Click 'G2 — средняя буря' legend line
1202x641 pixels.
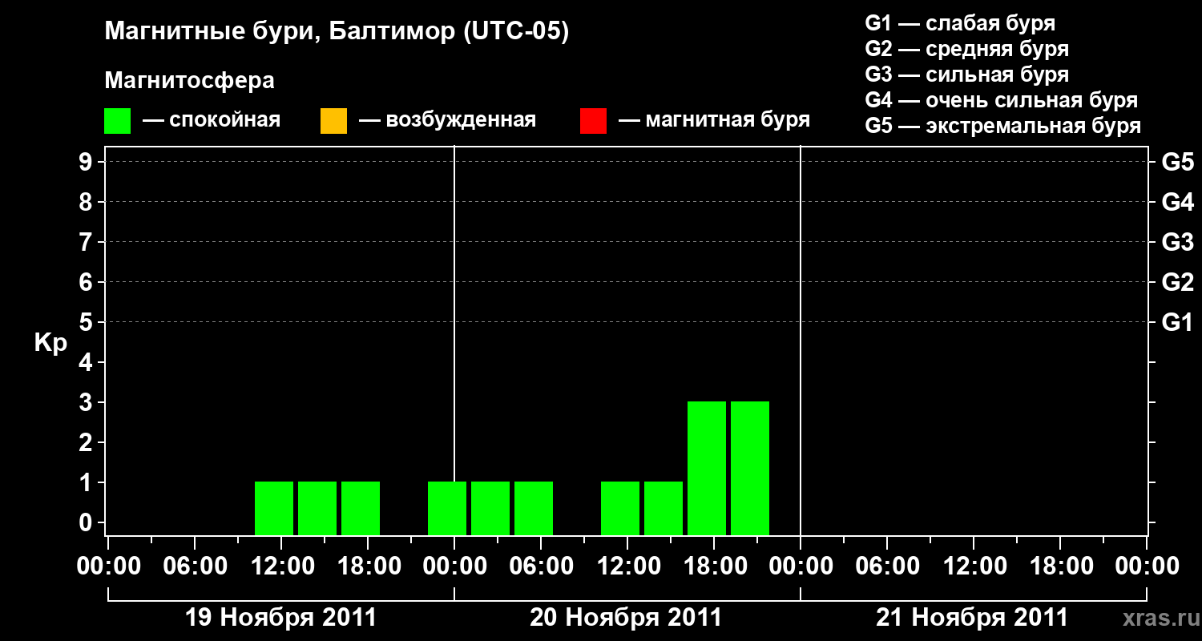[x=967, y=49]
